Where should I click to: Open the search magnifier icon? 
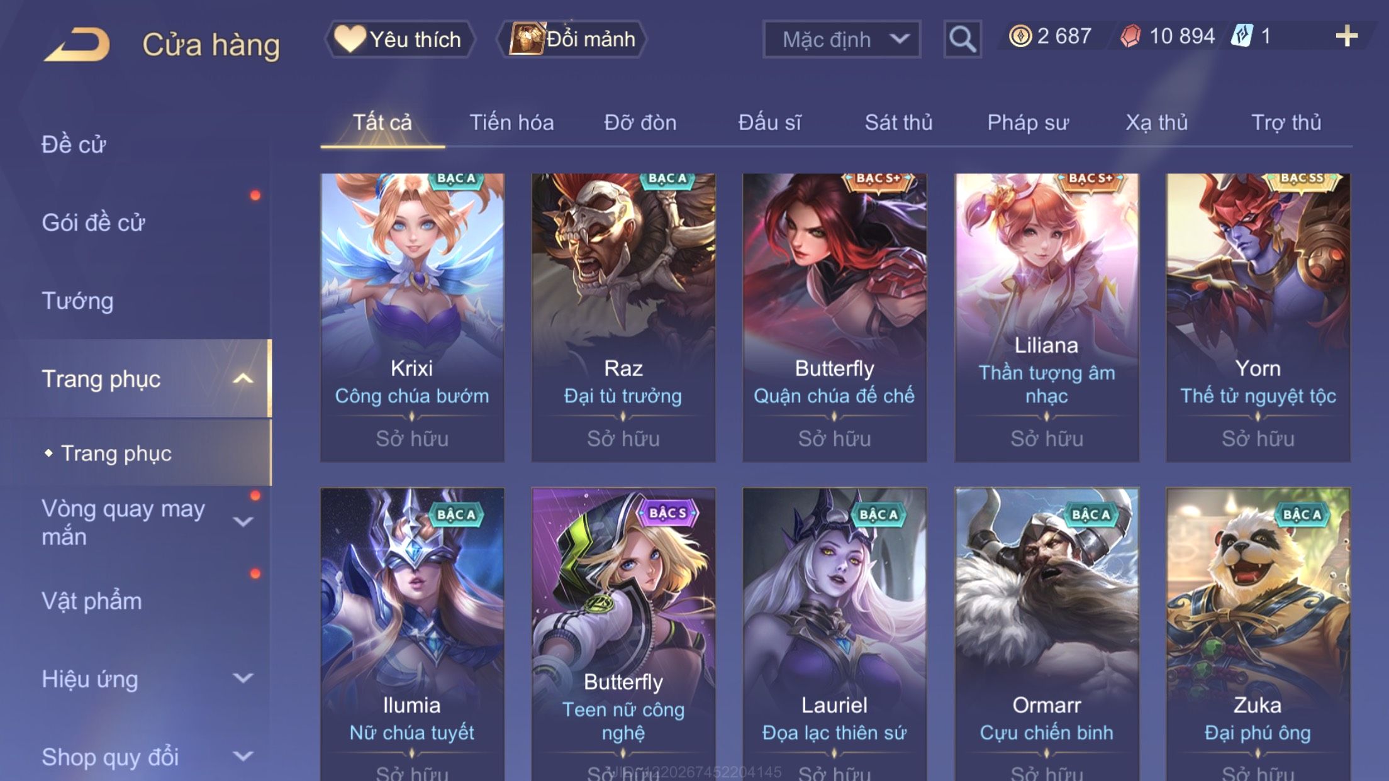click(962, 39)
